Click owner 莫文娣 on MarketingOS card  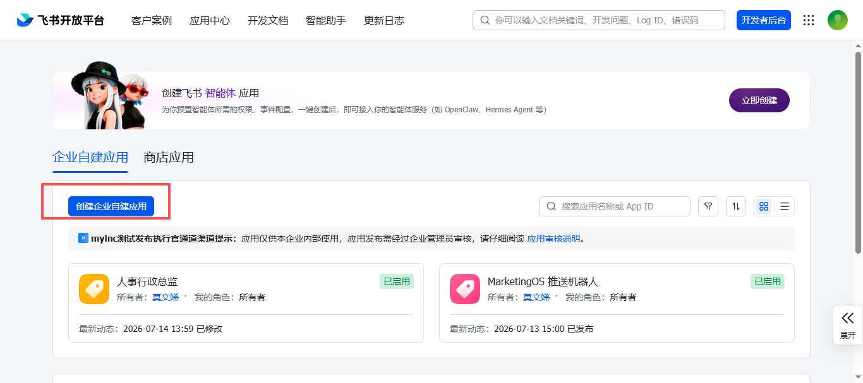coord(536,297)
